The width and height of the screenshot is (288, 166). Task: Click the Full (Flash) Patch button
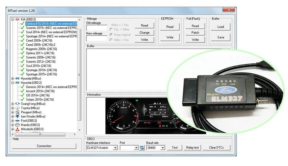tap(195, 32)
